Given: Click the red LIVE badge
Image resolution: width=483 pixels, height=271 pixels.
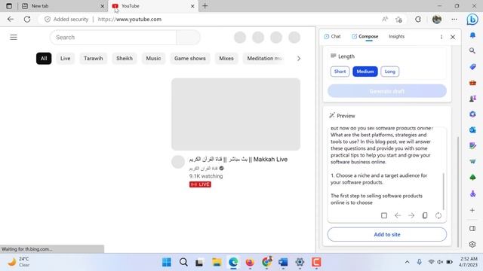Looking at the screenshot, I should pos(200,184).
